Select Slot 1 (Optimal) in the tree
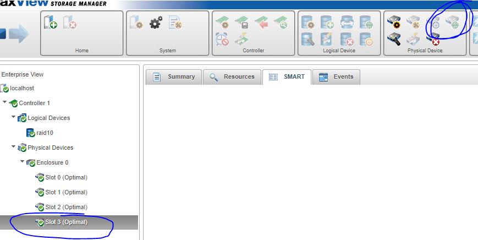The image size is (478, 240). pyautogui.click(x=66, y=192)
